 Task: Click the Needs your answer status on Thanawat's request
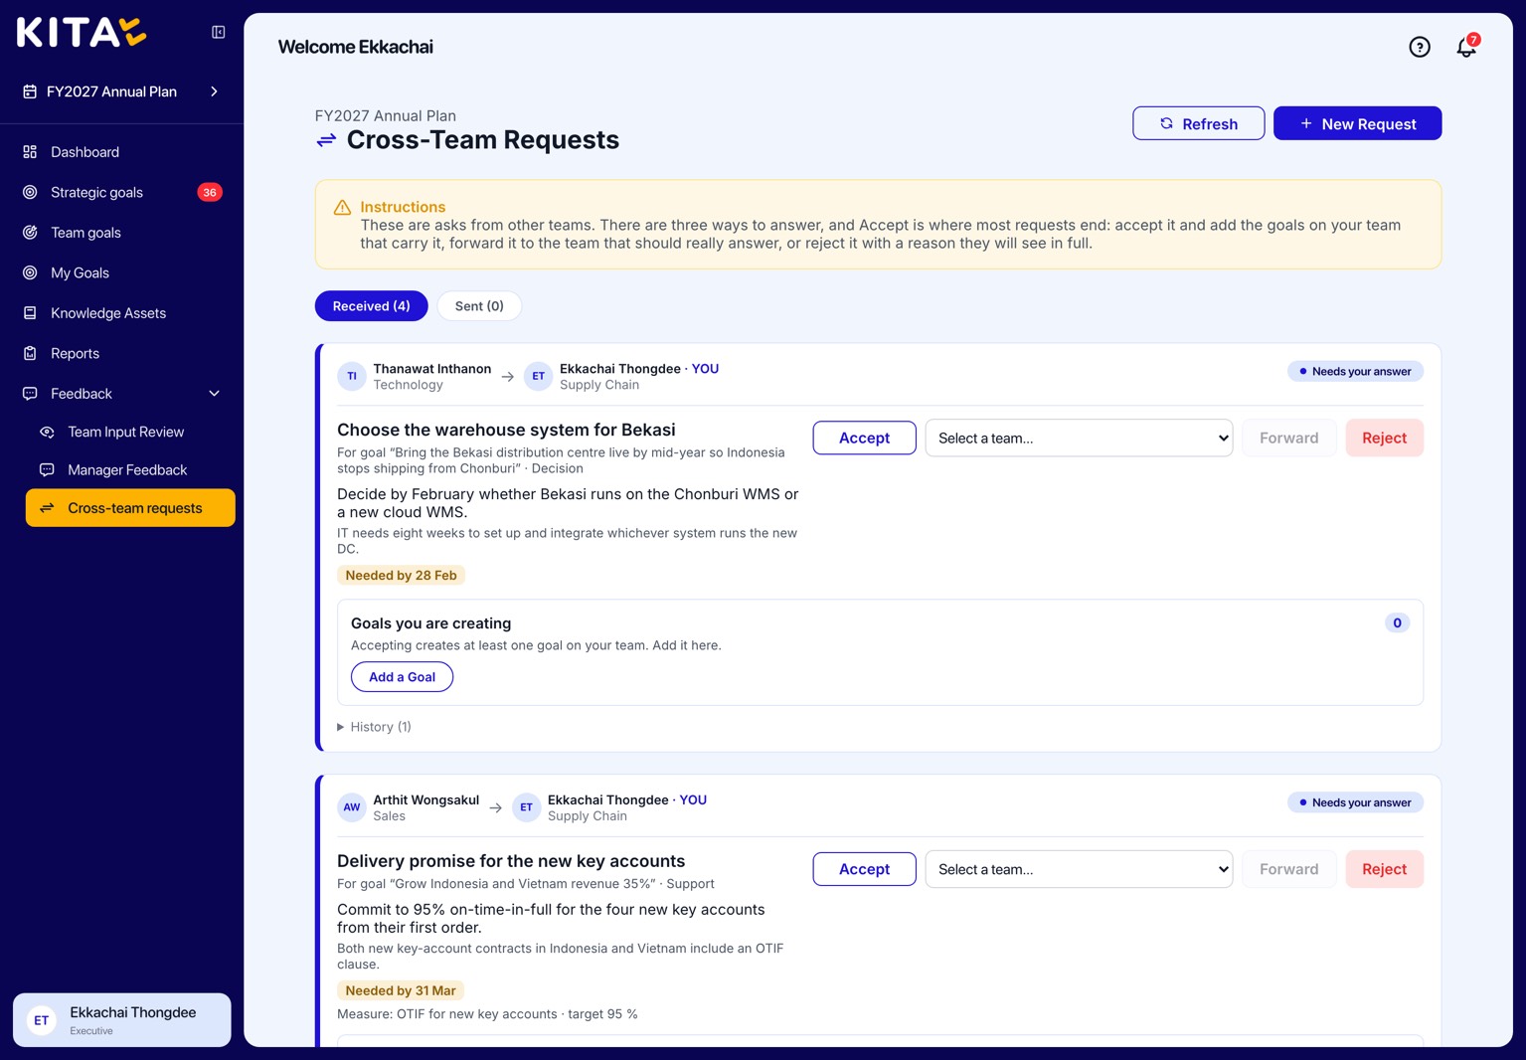click(1355, 371)
